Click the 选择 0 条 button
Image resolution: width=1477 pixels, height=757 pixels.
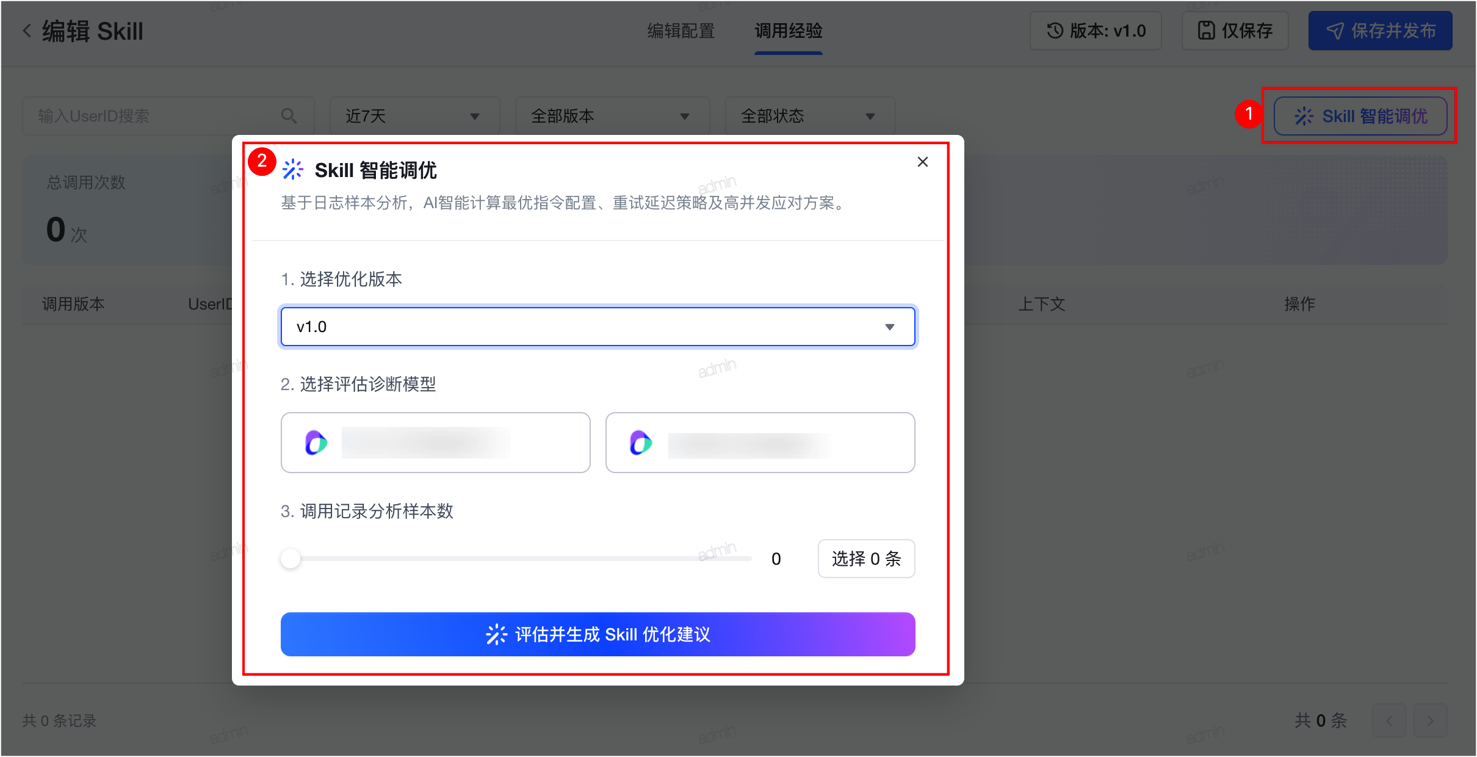coord(866,559)
